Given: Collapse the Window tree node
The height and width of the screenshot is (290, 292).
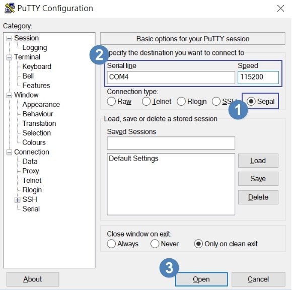Looking at the screenshot, I should (9, 95).
